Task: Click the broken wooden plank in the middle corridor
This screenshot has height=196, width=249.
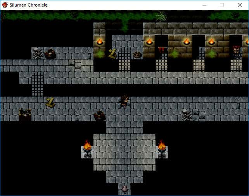Action: pos(50,102)
